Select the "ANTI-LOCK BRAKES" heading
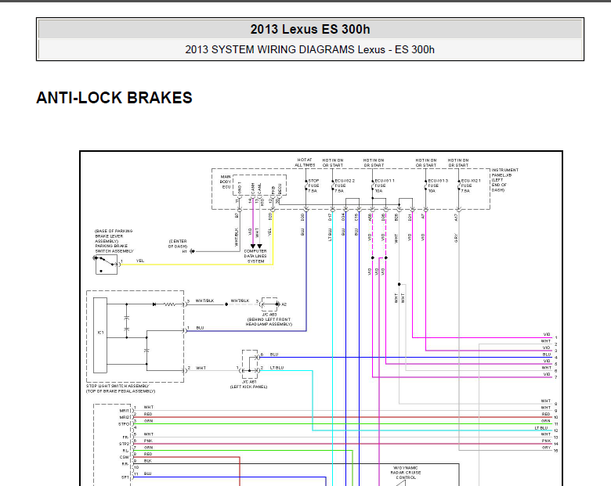 tap(114, 98)
